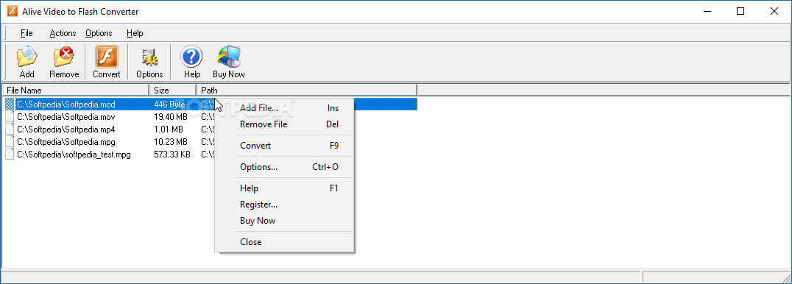Click the 19.40 MB size cell

[171, 117]
